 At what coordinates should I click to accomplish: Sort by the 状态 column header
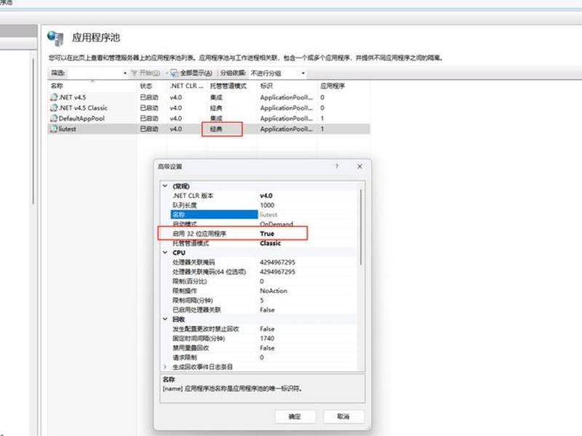(146, 86)
